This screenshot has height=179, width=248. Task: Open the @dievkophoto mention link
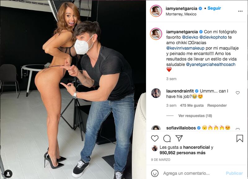point(213,37)
